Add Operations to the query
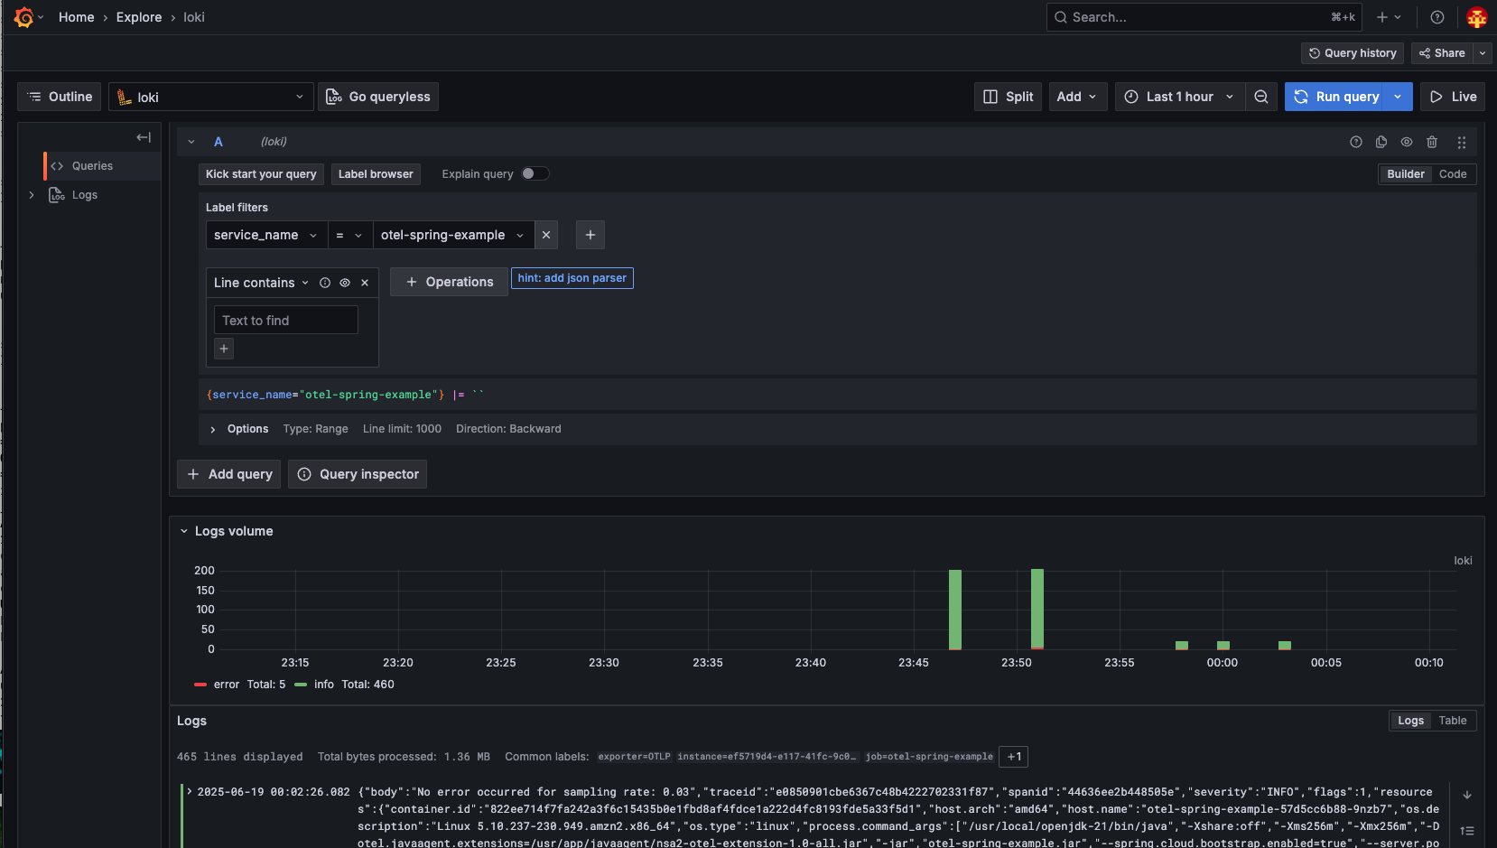Screen dimensions: 1497x848 (449, 282)
